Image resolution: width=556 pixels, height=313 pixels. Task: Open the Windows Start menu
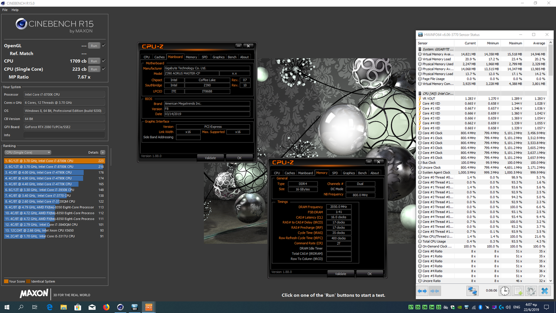point(7,307)
